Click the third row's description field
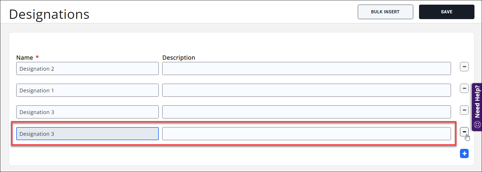This screenshot has height=172, width=482. pyautogui.click(x=306, y=112)
